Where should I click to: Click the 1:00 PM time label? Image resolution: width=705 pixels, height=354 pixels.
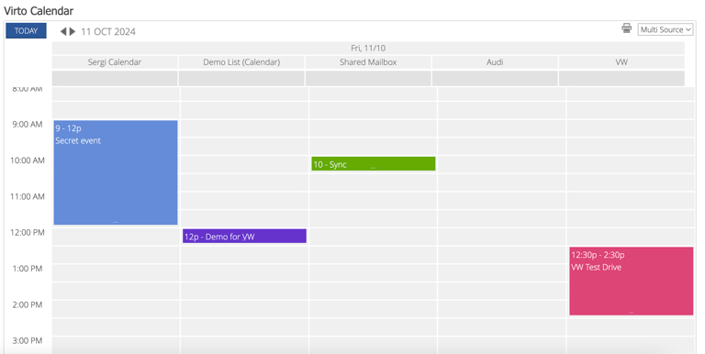pos(28,269)
